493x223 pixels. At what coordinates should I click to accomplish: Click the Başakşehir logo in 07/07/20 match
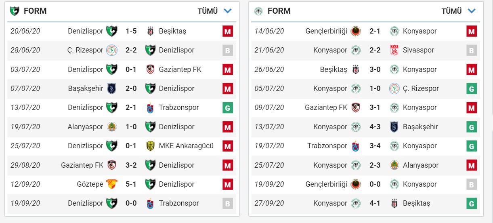click(x=111, y=88)
